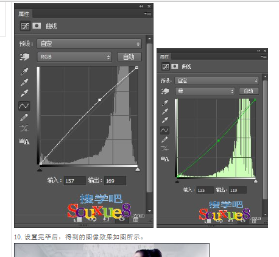Screen dimensions: 279x257
Task: Click the histogram warning icon in green panel
Action: click(x=165, y=158)
